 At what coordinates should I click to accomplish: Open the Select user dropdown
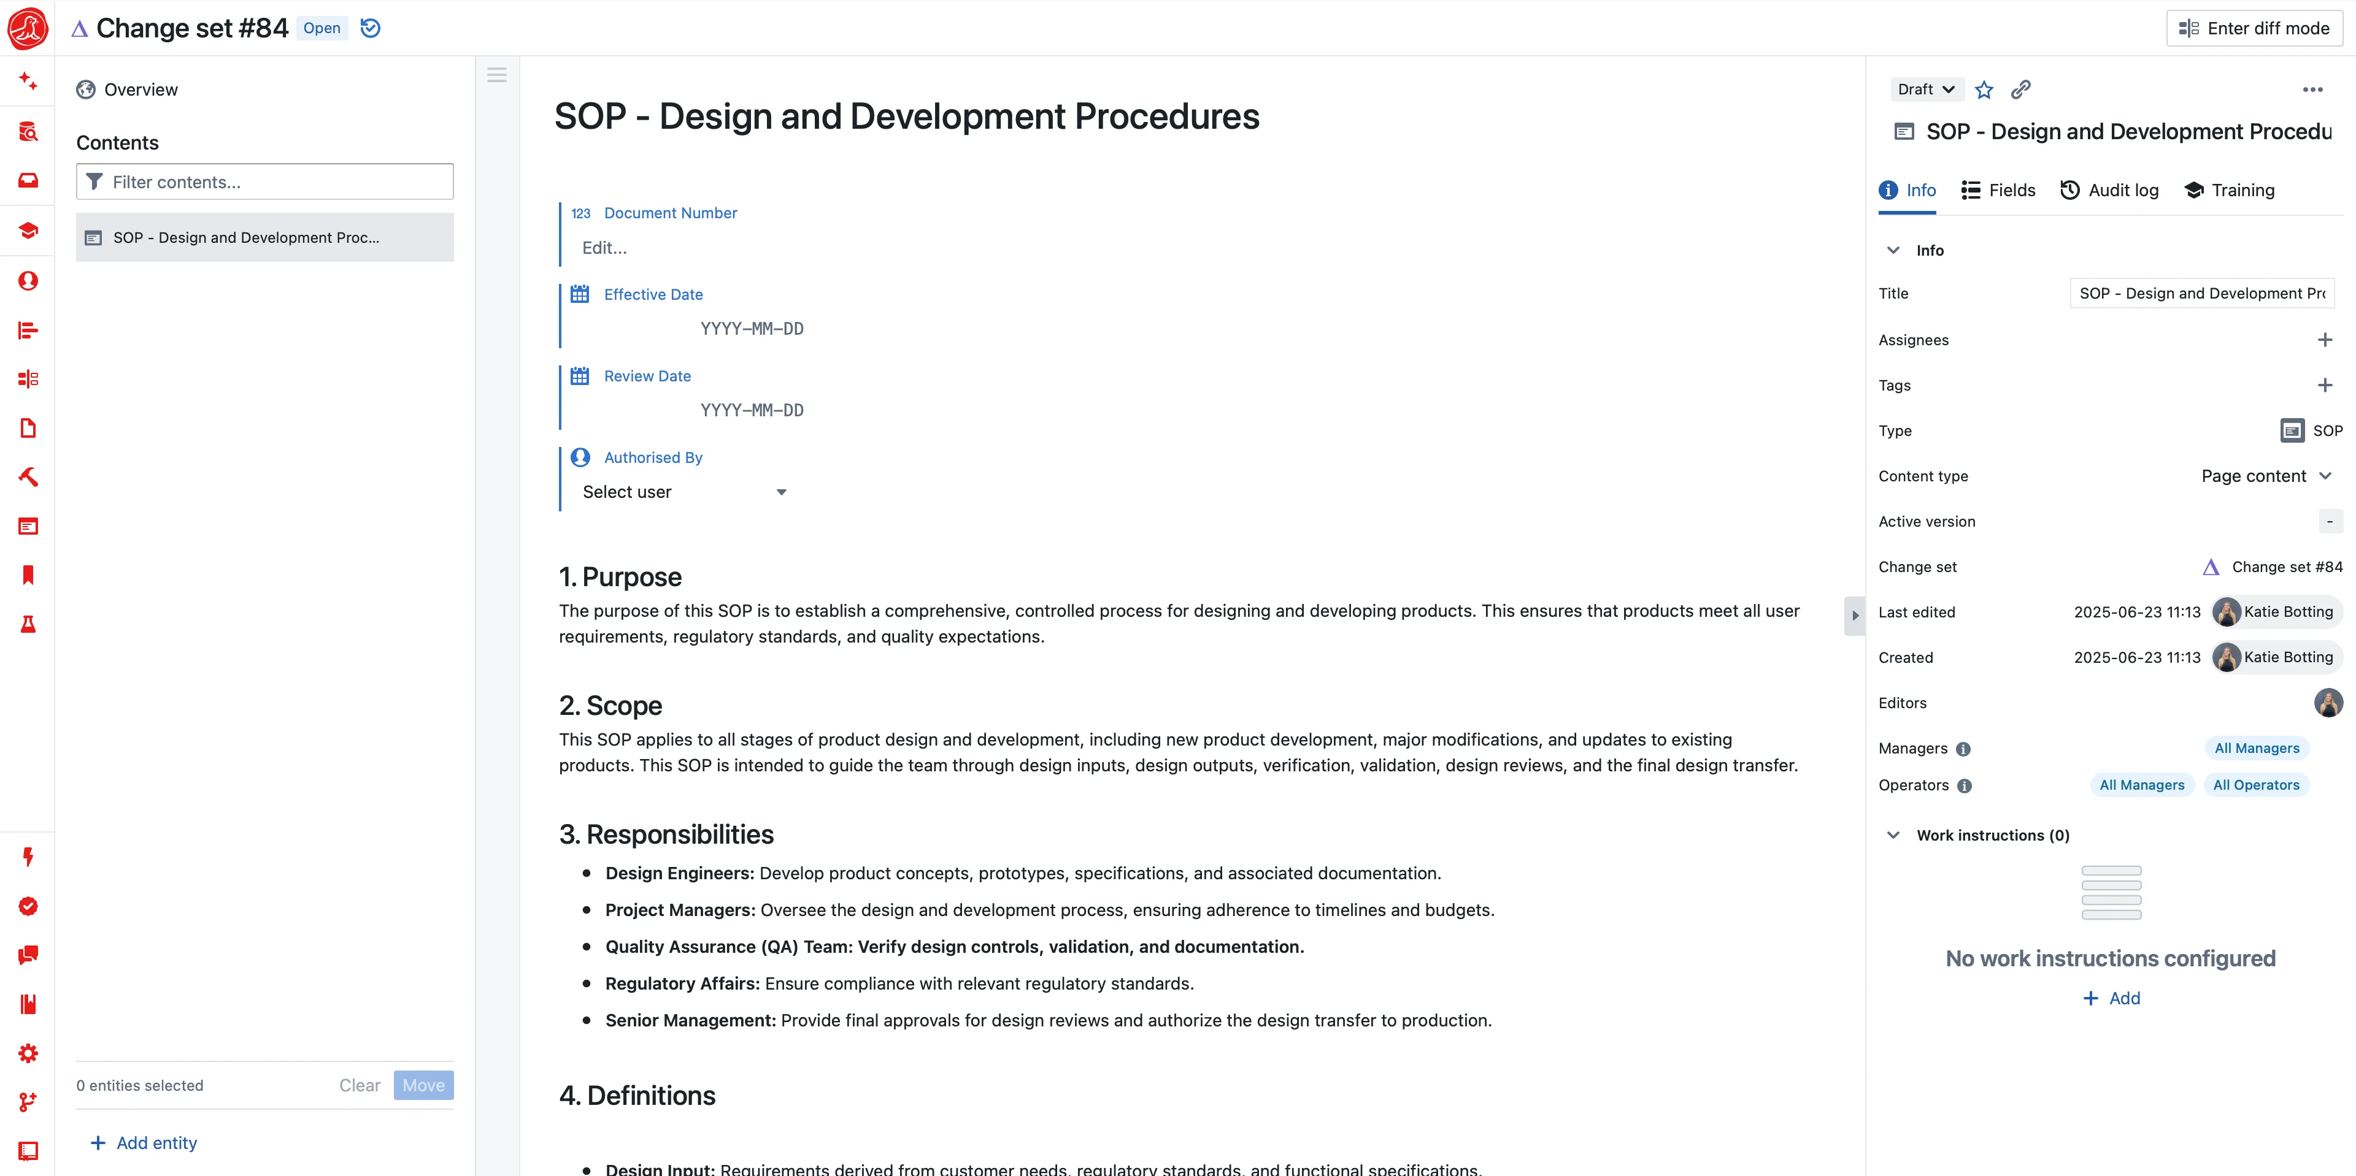[x=684, y=492]
